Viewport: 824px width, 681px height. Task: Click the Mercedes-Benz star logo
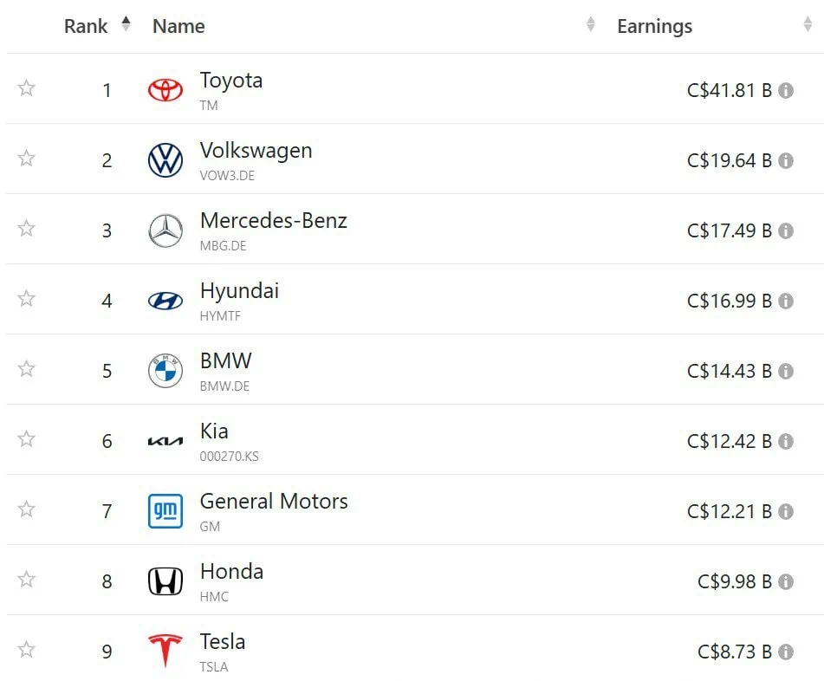pyautogui.click(x=165, y=230)
